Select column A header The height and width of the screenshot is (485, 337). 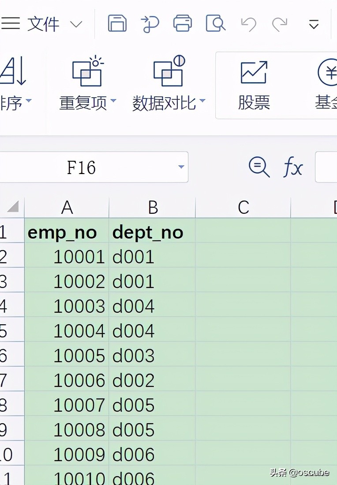click(67, 207)
